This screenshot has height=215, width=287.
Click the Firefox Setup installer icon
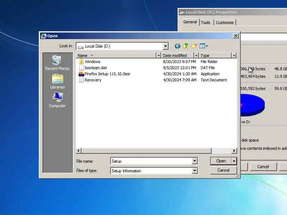coord(81,74)
